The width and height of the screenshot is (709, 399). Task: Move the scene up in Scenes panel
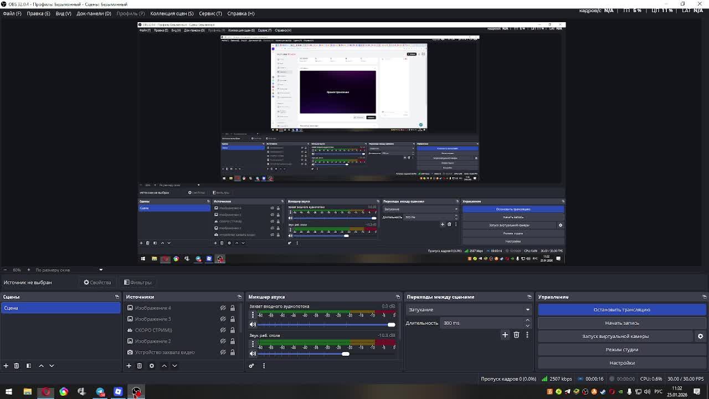point(41,366)
